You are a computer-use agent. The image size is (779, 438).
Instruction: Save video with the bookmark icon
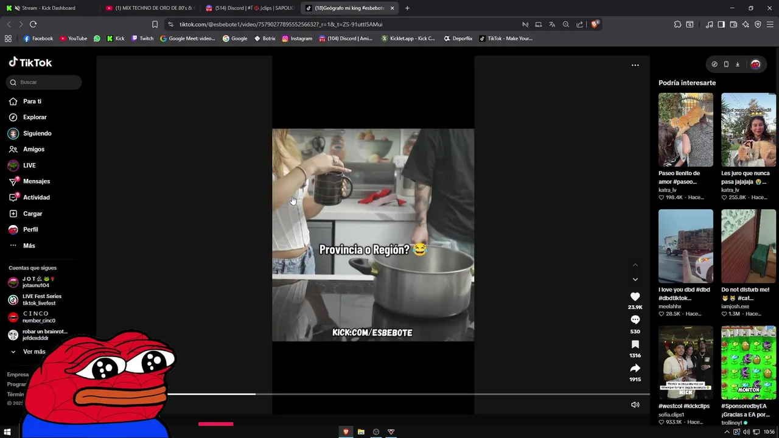[635, 344]
